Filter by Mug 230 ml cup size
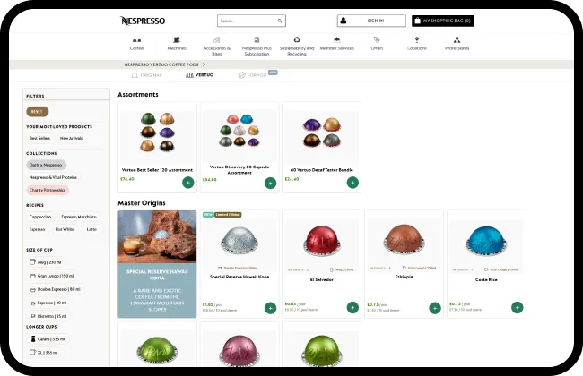The image size is (583, 376). click(45, 262)
